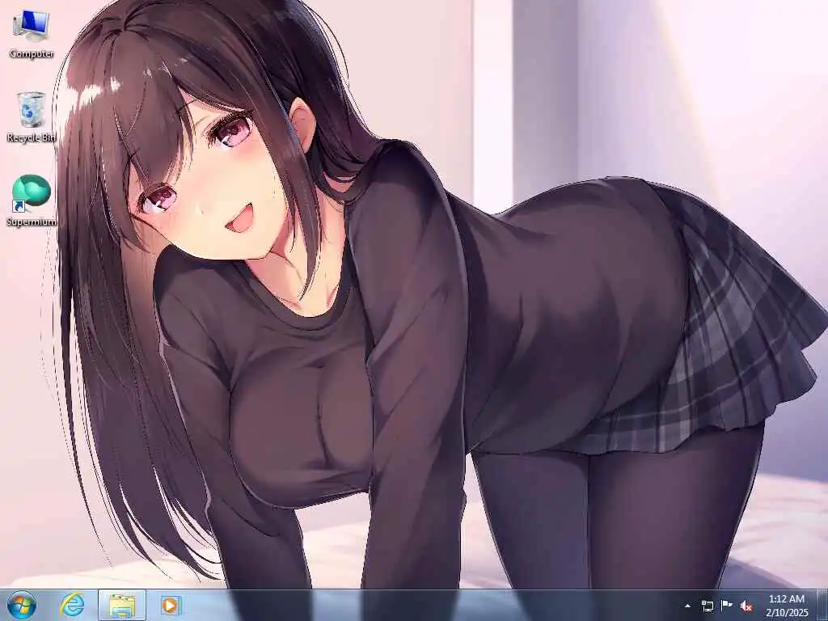This screenshot has width=828, height=621.
Task: Open the muted volume tray icon
Action: pyautogui.click(x=746, y=606)
